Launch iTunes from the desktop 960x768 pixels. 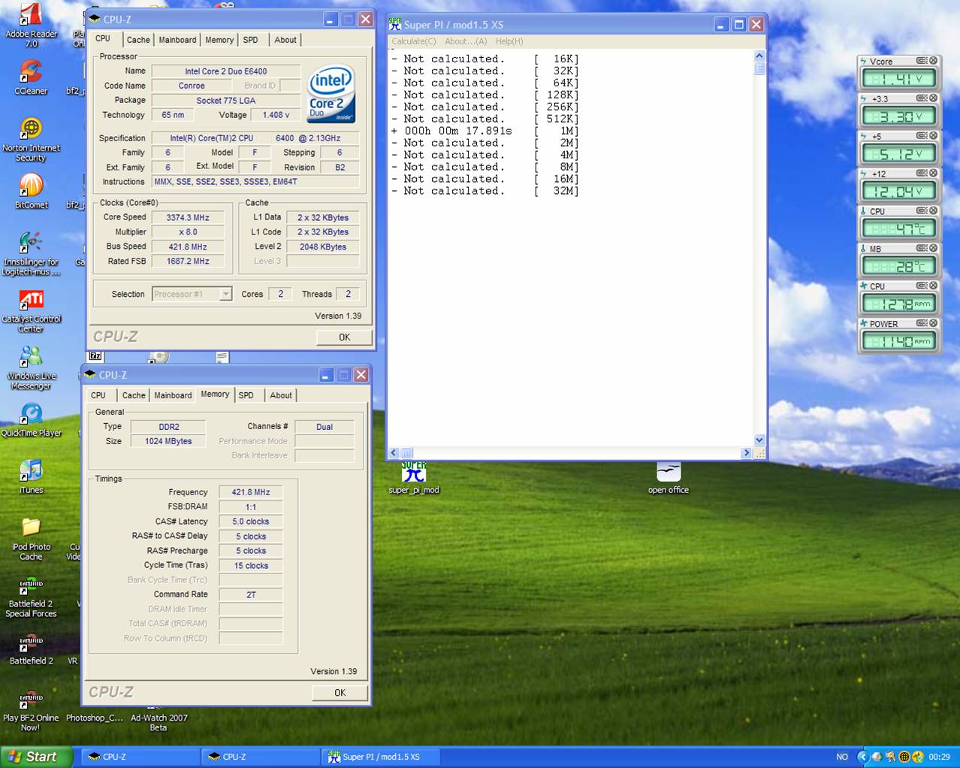pos(31,477)
